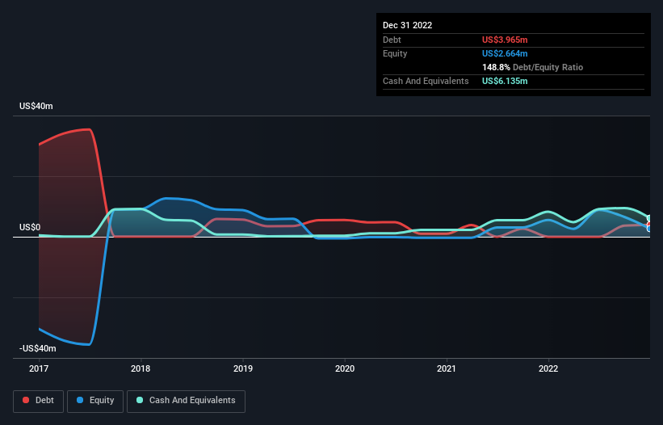This screenshot has height=425, width=663.
Task: Select the 2020 x-axis label
Action: tap(345, 368)
